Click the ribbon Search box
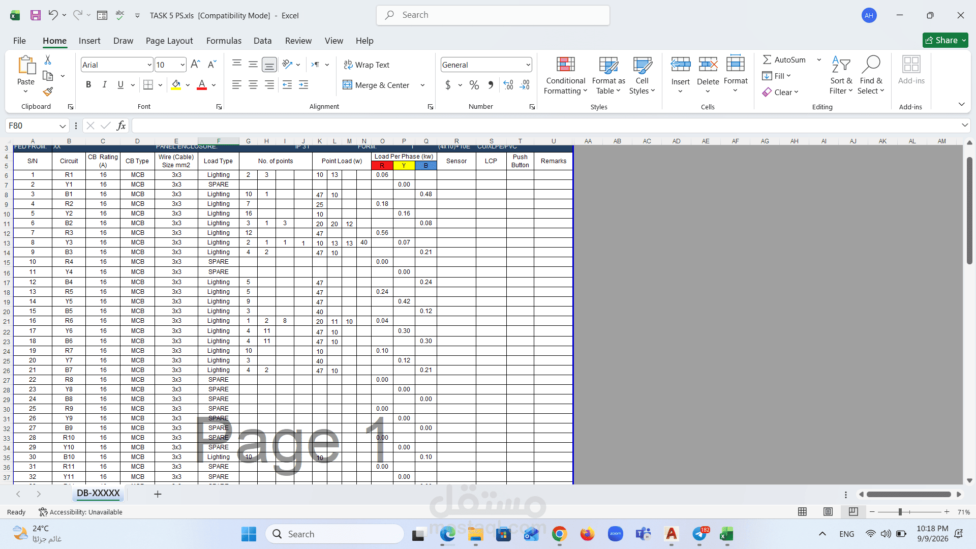Screen dimensions: 976x549 pos(493,15)
